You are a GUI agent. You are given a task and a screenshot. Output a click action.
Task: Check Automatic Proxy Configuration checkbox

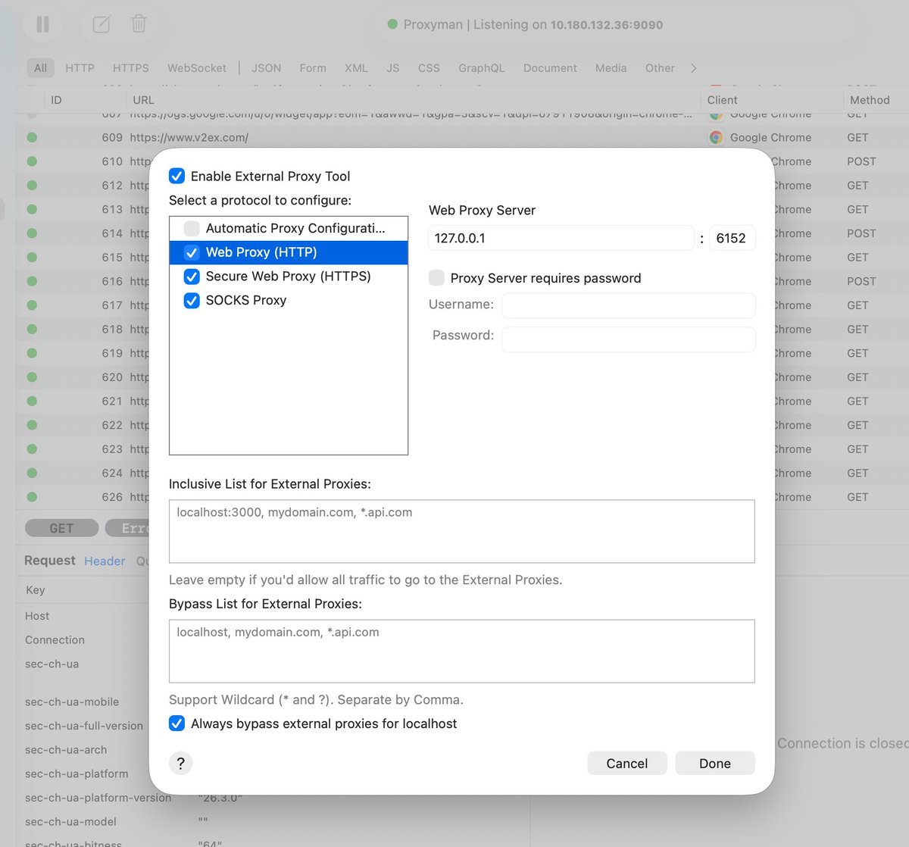(192, 228)
